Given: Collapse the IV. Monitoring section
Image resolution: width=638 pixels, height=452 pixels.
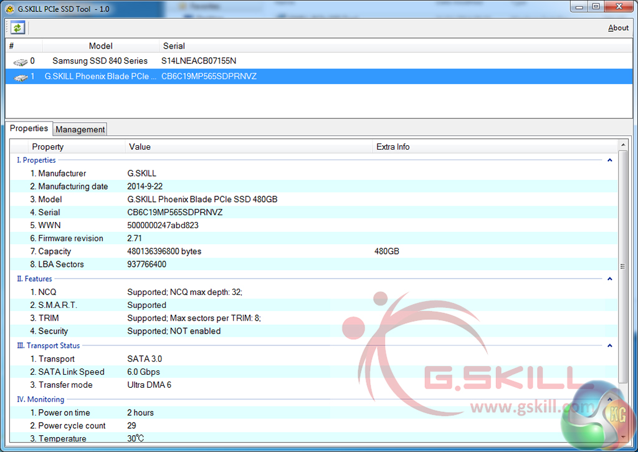Looking at the screenshot, I should click(609, 400).
